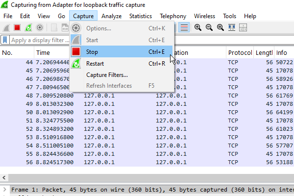Open the File menu
This screenshot has width=294, height=196.
point(8,16)
